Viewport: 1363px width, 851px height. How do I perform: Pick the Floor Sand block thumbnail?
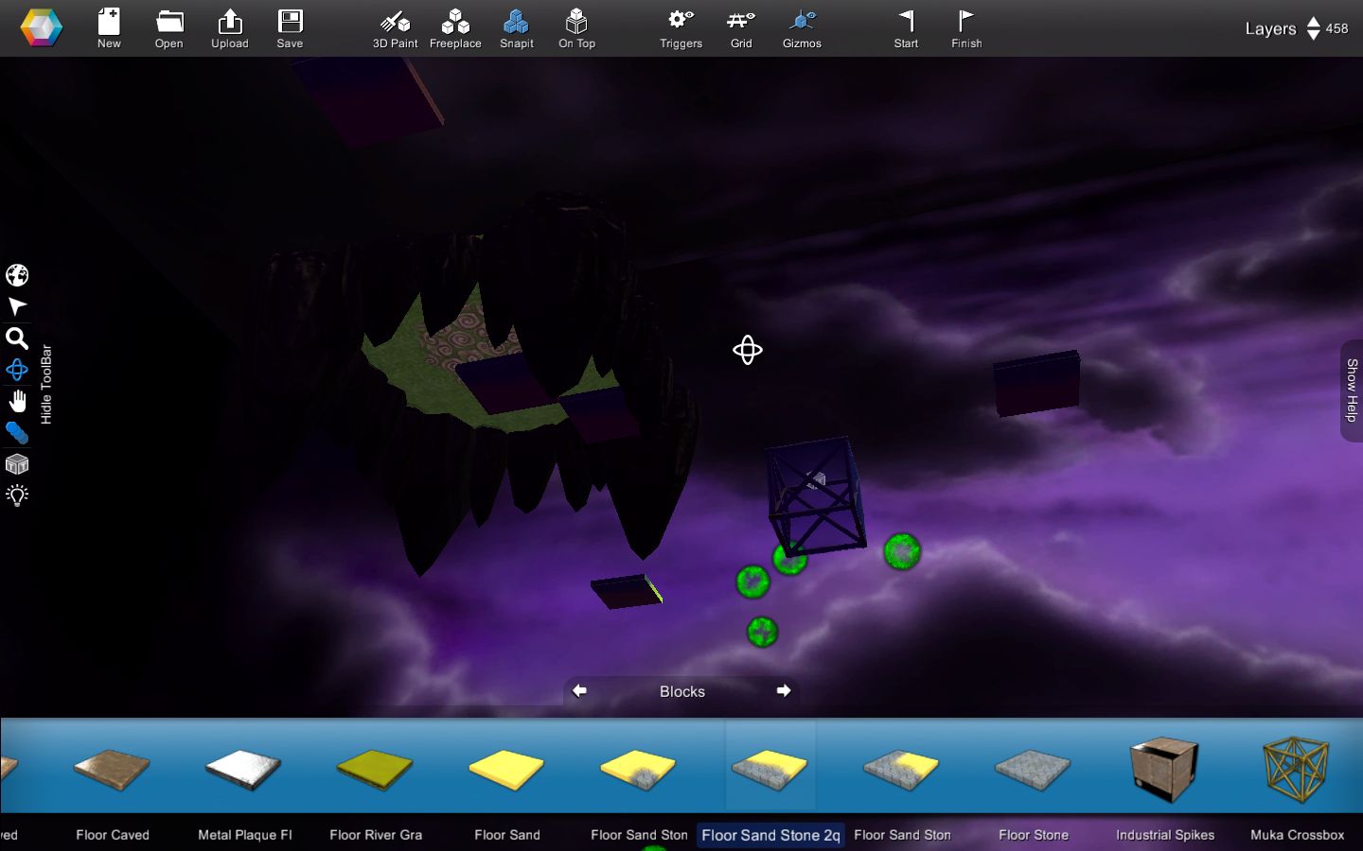(x=507, y=769)
